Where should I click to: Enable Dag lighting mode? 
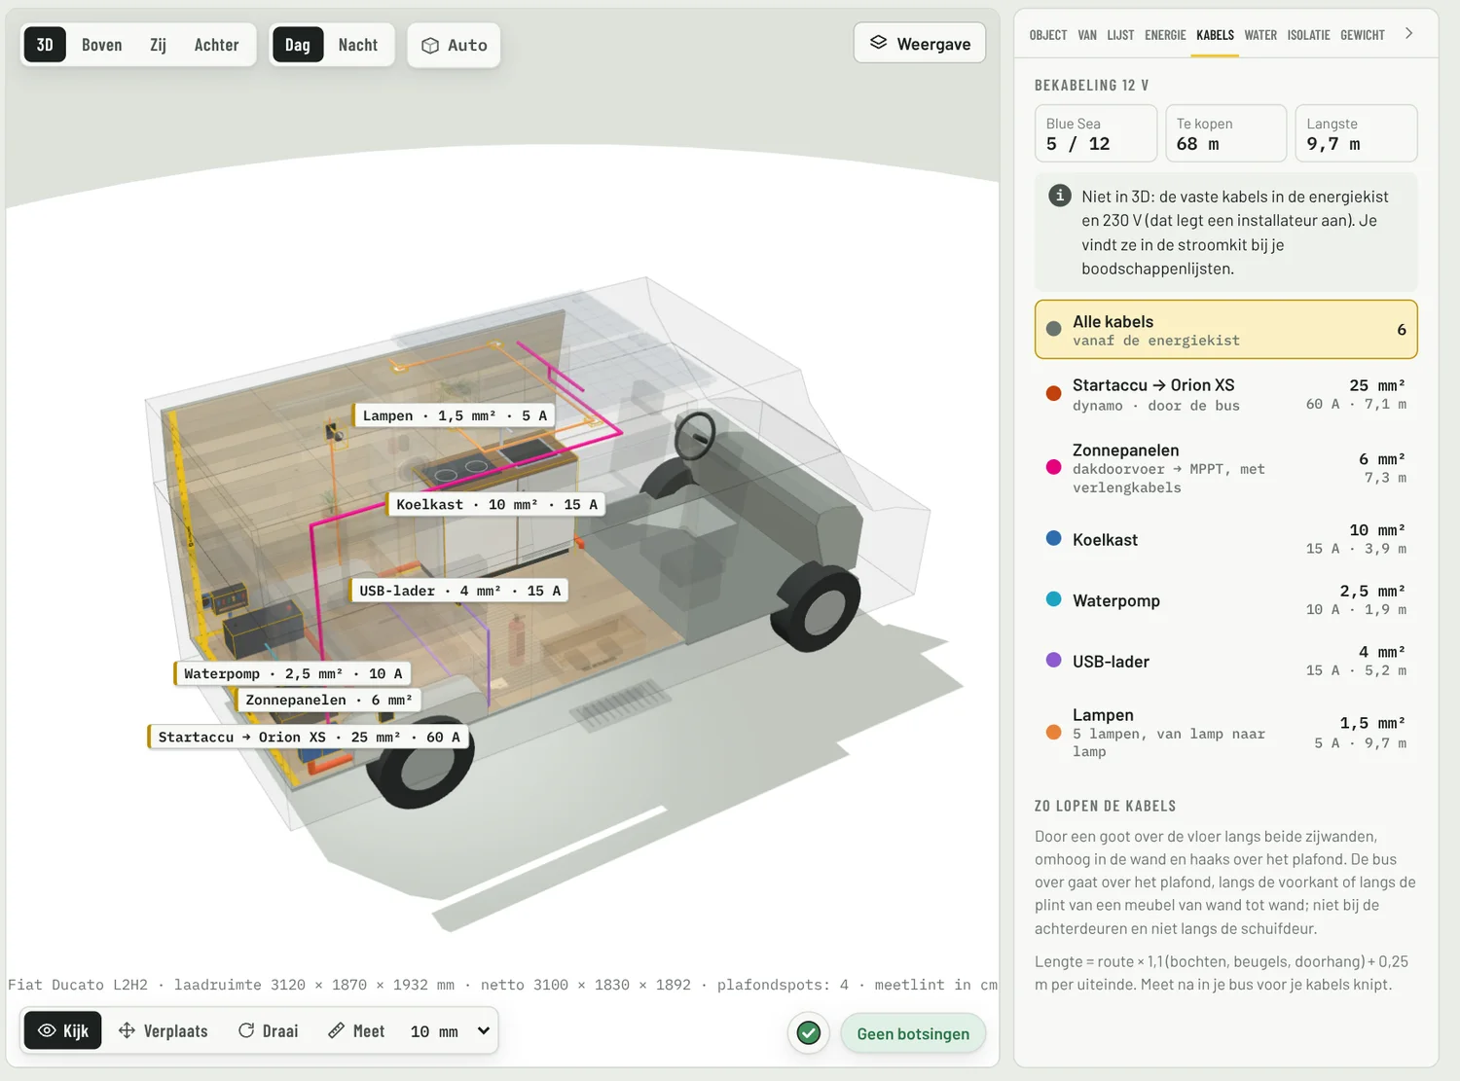pos(298,45)
